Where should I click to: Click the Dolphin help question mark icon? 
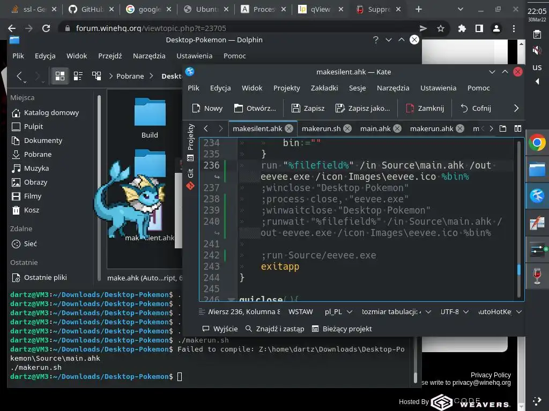pyautogui.click(x=376, y=40)
